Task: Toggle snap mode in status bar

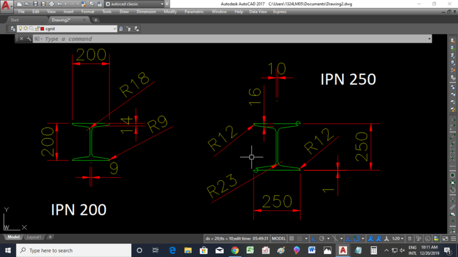Action: (299, 239)
